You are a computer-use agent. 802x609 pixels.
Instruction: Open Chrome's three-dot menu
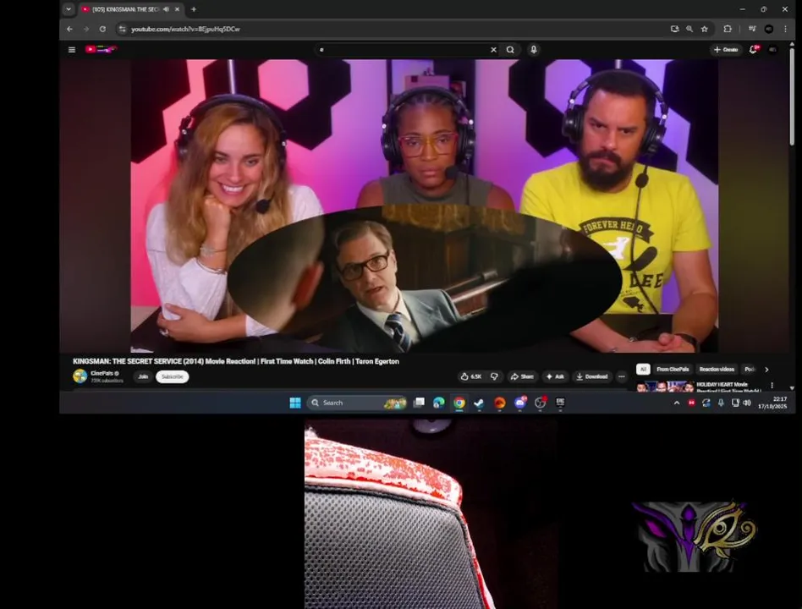click(786, 29)
